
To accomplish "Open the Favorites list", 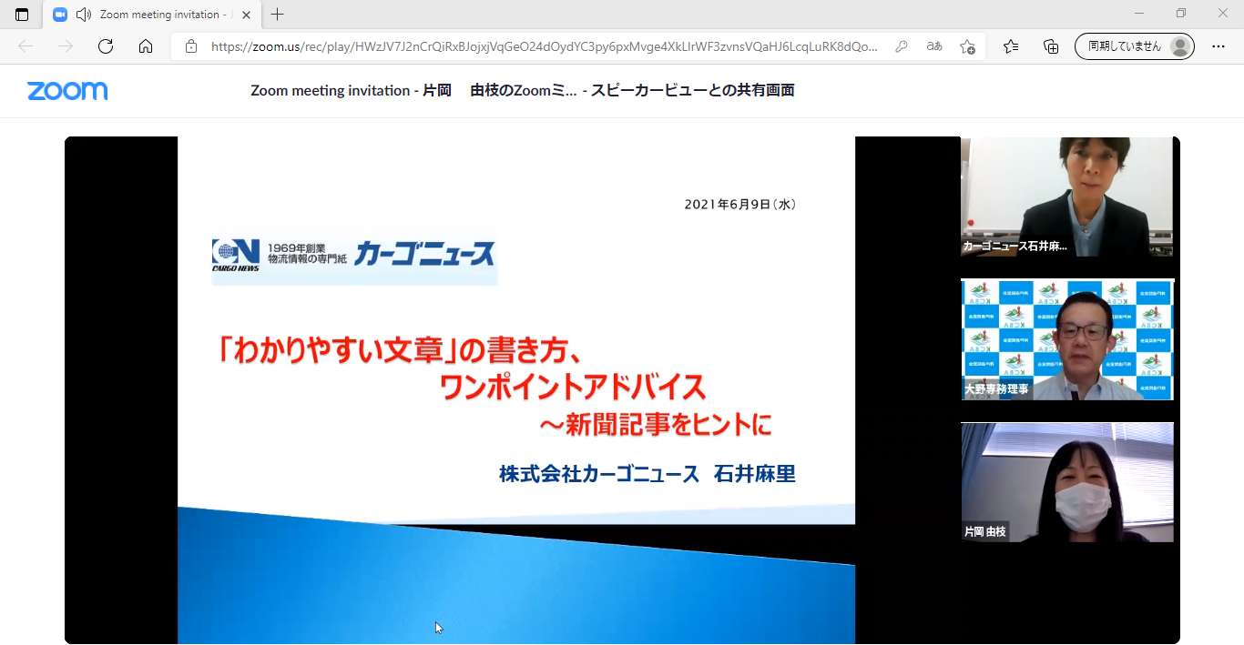I will point(1011,46).
